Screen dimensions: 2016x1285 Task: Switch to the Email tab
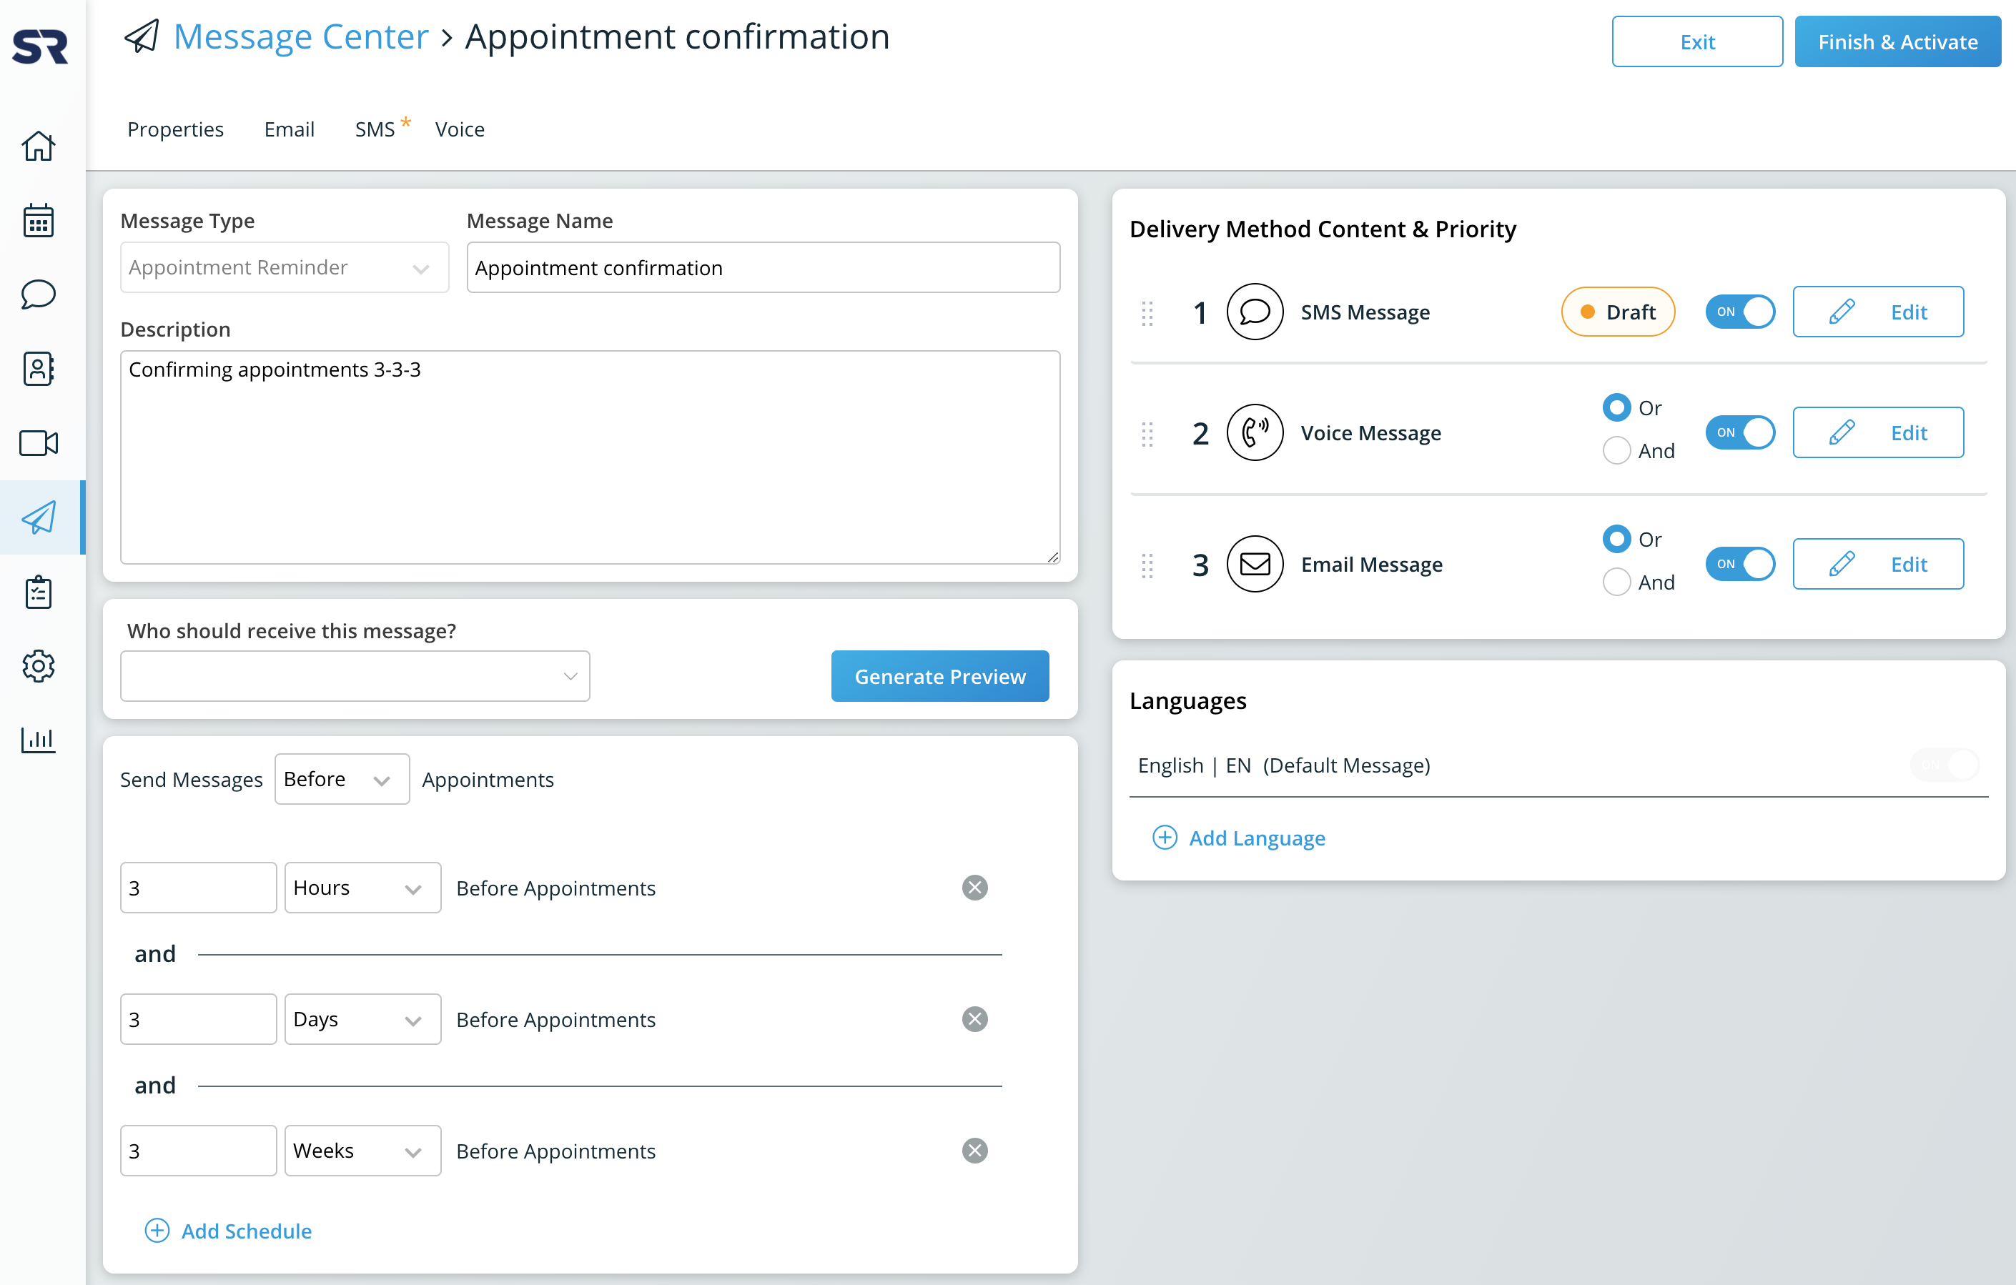[x=289, y=129]
